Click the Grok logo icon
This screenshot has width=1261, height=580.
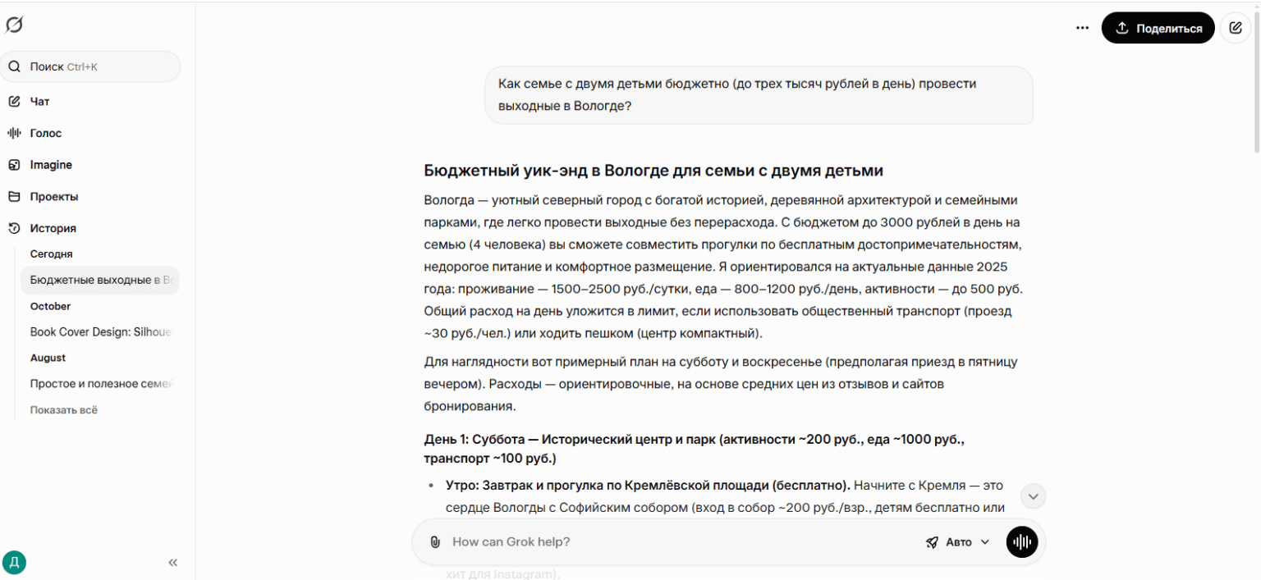[14, 25]
